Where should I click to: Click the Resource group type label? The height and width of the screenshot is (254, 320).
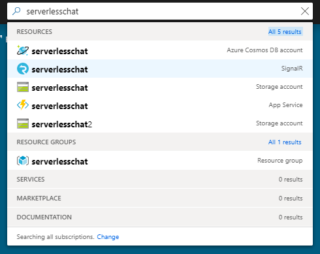point(280,161)
